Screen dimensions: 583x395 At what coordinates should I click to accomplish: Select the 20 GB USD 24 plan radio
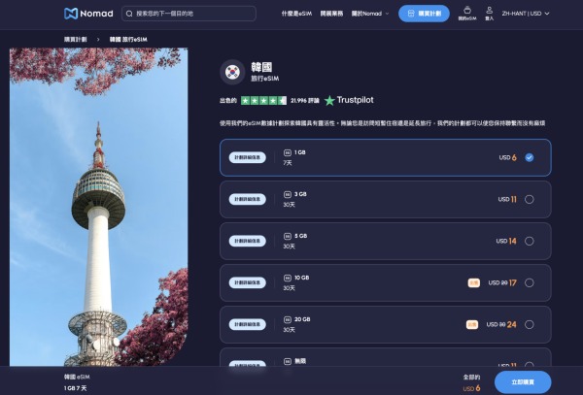pos(530,324)
